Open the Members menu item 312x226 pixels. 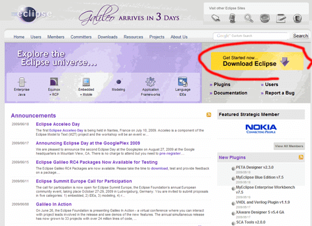coord(56,37)
